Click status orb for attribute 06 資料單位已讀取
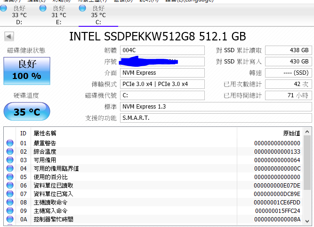Viewport: 314px width, 227px height. click(10, 185)
